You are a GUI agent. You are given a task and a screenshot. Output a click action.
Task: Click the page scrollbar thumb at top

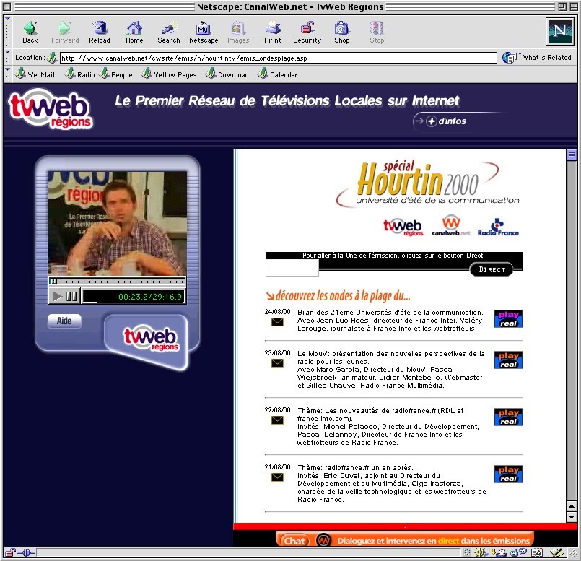click(572, 155)
